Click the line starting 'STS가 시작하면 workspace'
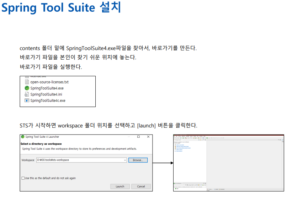 108,126
